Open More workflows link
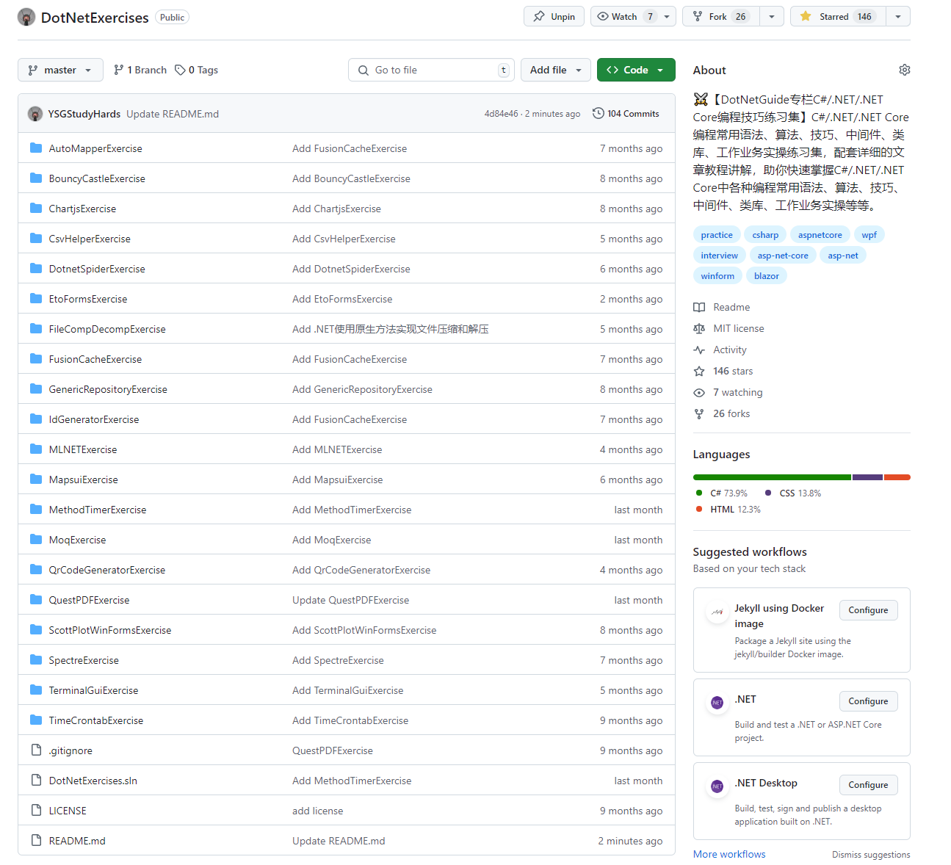Image resolution: width=951 pixels, height=865 pixels. click(728, 854)
